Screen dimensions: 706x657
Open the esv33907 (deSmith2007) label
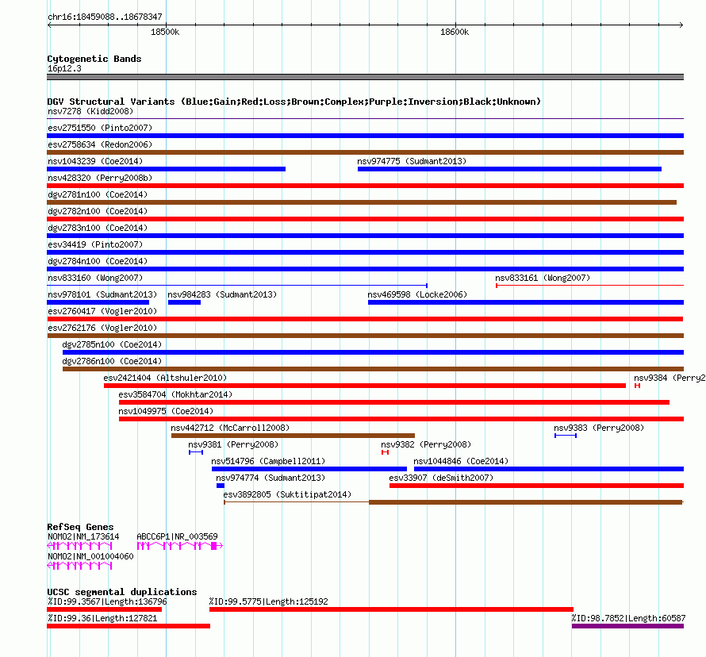tap(441, 478)
